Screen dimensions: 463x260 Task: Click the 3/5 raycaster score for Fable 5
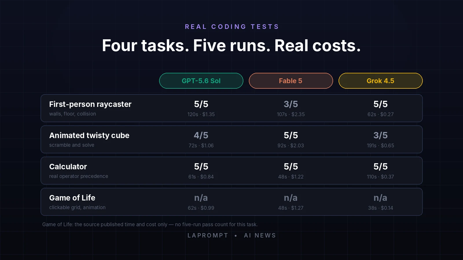pos(291,104)
